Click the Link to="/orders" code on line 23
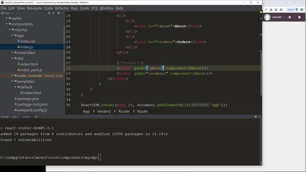Screen dimensions: 306x172 [170, 42]
